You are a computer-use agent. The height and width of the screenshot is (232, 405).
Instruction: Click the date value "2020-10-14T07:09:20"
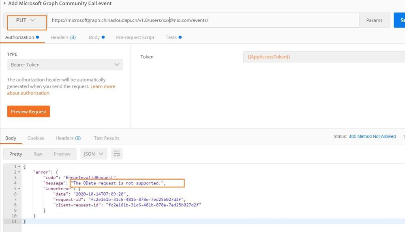point(99,194)
